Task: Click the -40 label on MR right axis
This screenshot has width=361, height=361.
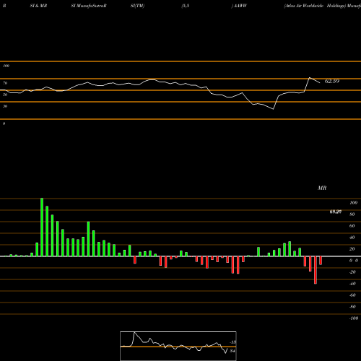Action: 352,284
